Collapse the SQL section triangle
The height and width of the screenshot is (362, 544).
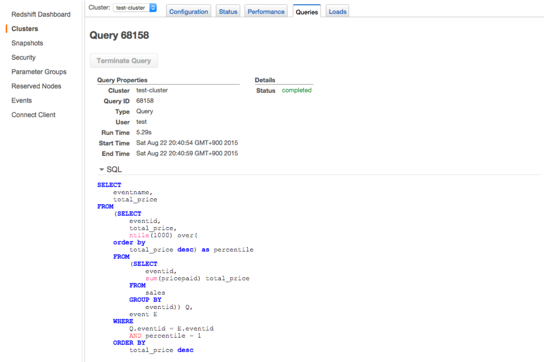(101, 170)
